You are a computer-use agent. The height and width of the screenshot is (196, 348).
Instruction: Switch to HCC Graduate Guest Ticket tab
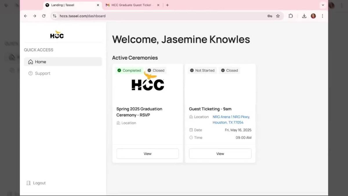131,5
